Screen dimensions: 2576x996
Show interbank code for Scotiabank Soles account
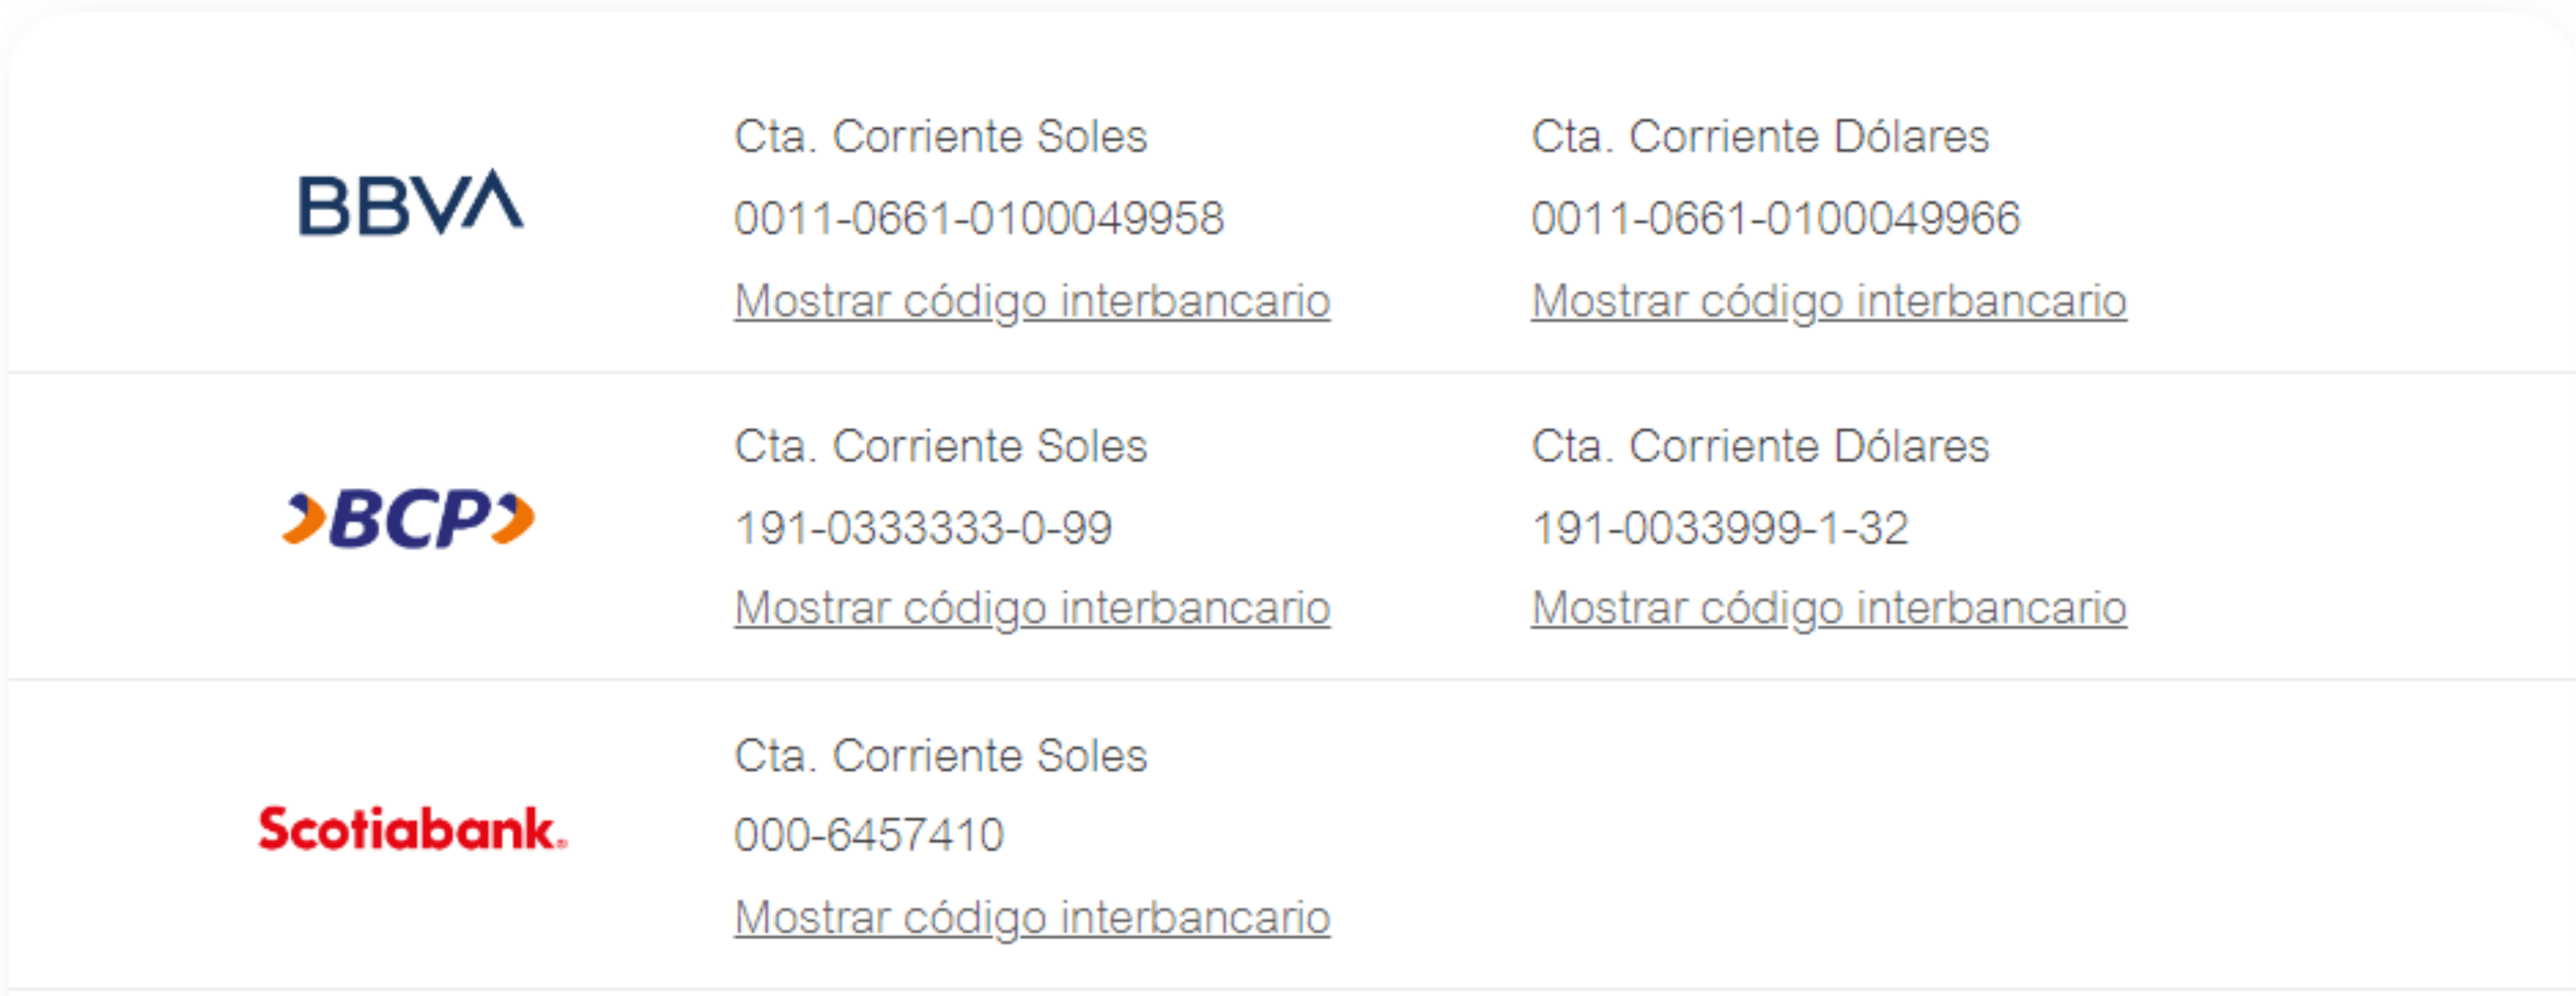1031,917
